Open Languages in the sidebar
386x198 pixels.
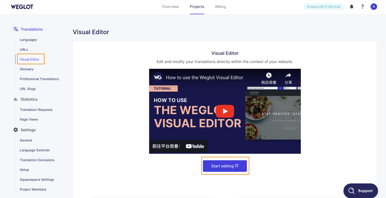[x=28, y=40]
